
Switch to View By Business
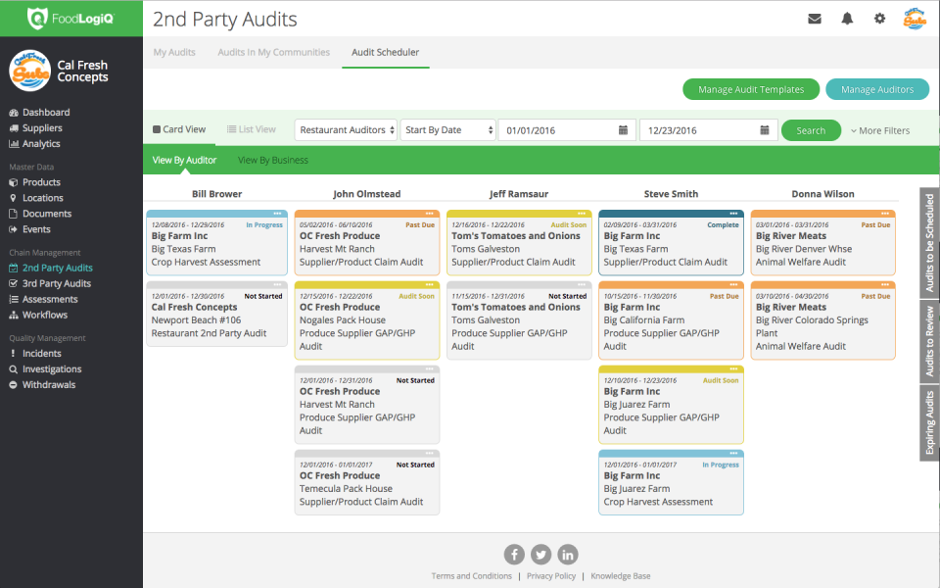point(273,160)
